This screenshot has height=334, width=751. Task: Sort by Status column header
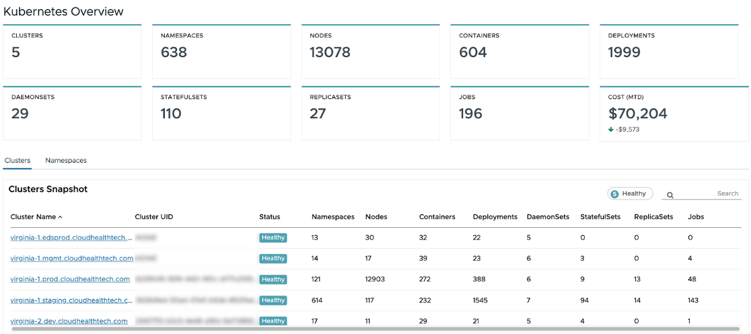pyautogui.click(x=270, y=217)
